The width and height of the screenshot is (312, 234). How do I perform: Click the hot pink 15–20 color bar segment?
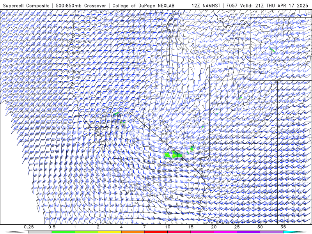(202, 232)
